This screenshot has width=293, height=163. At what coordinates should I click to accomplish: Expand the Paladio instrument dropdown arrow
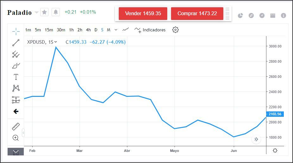pyautogui.click(x=36, y=13)
